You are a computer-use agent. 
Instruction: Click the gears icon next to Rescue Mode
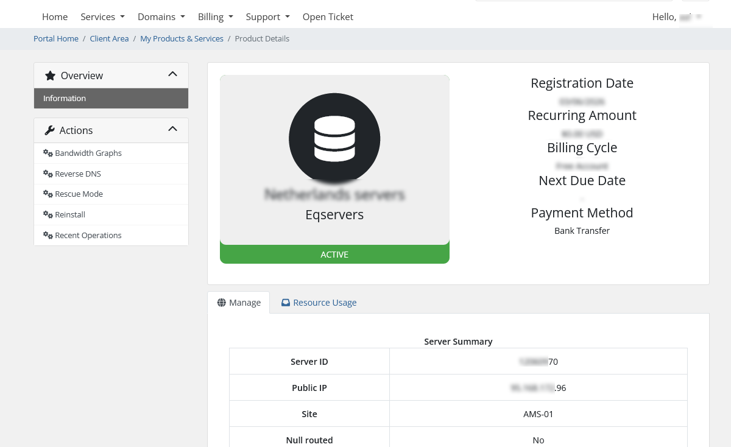(x=48, y=194)
